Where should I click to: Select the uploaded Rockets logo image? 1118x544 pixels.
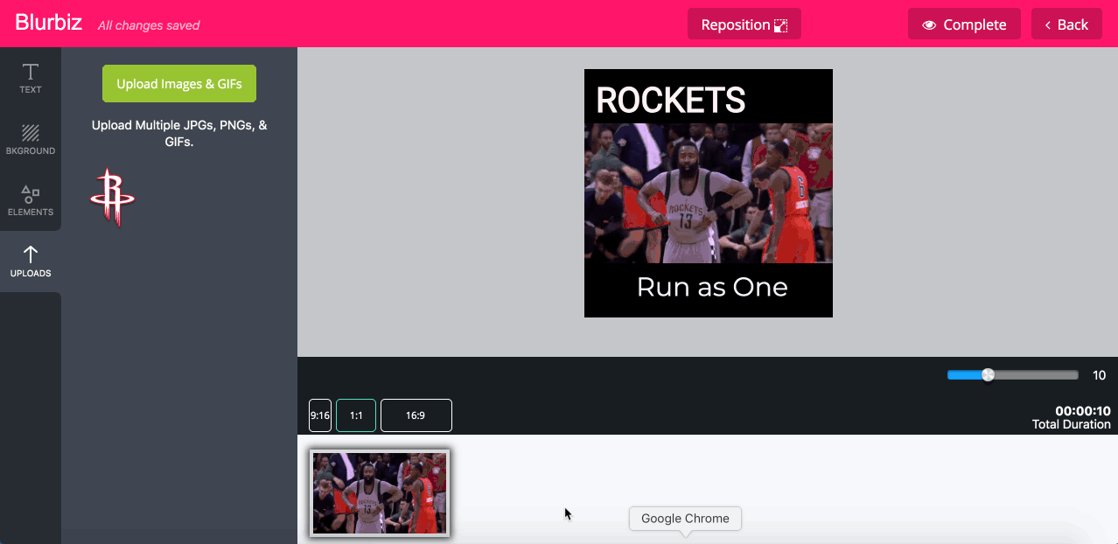coord(112,197)
